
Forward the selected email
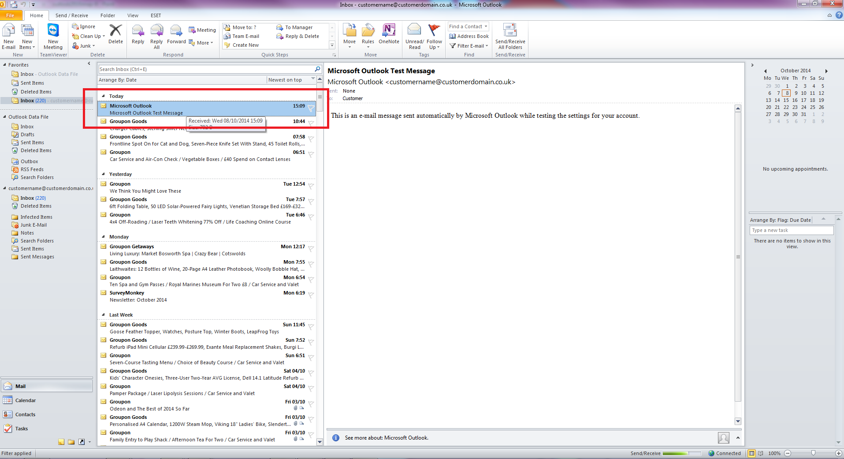176,34
